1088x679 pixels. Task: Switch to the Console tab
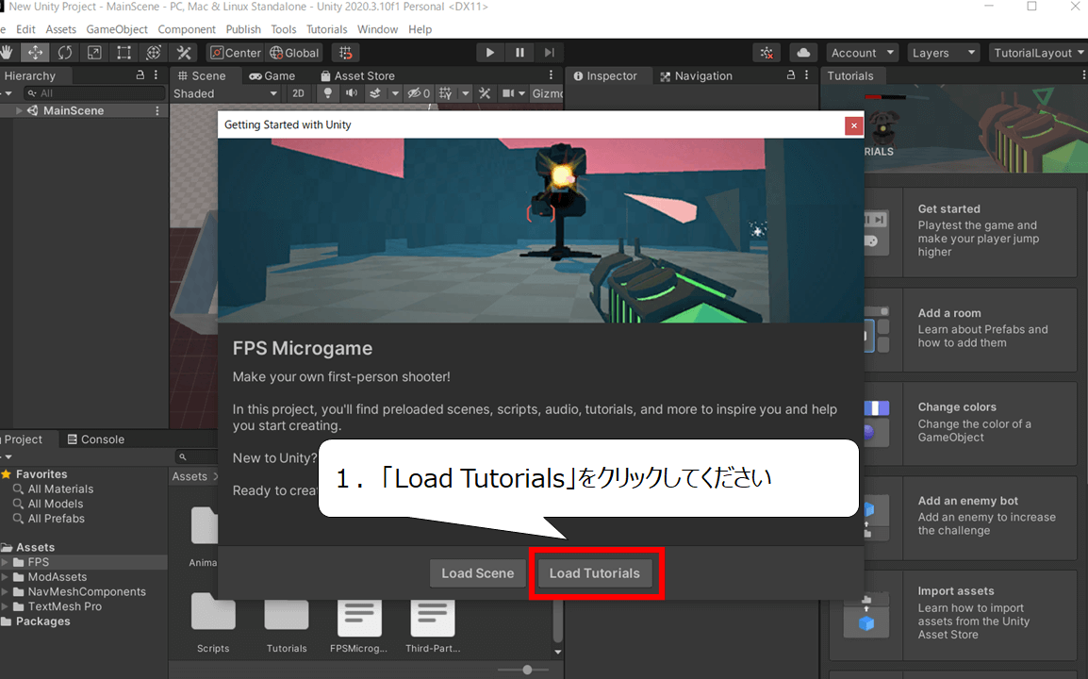[x=96, y=439]
